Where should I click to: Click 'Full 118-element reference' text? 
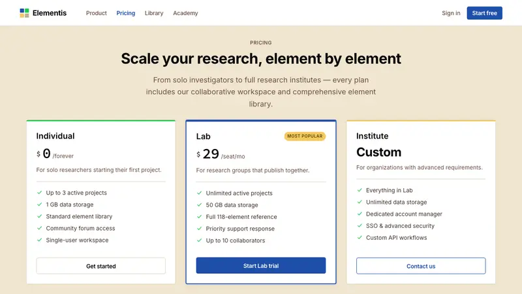[x=241, y=217]
